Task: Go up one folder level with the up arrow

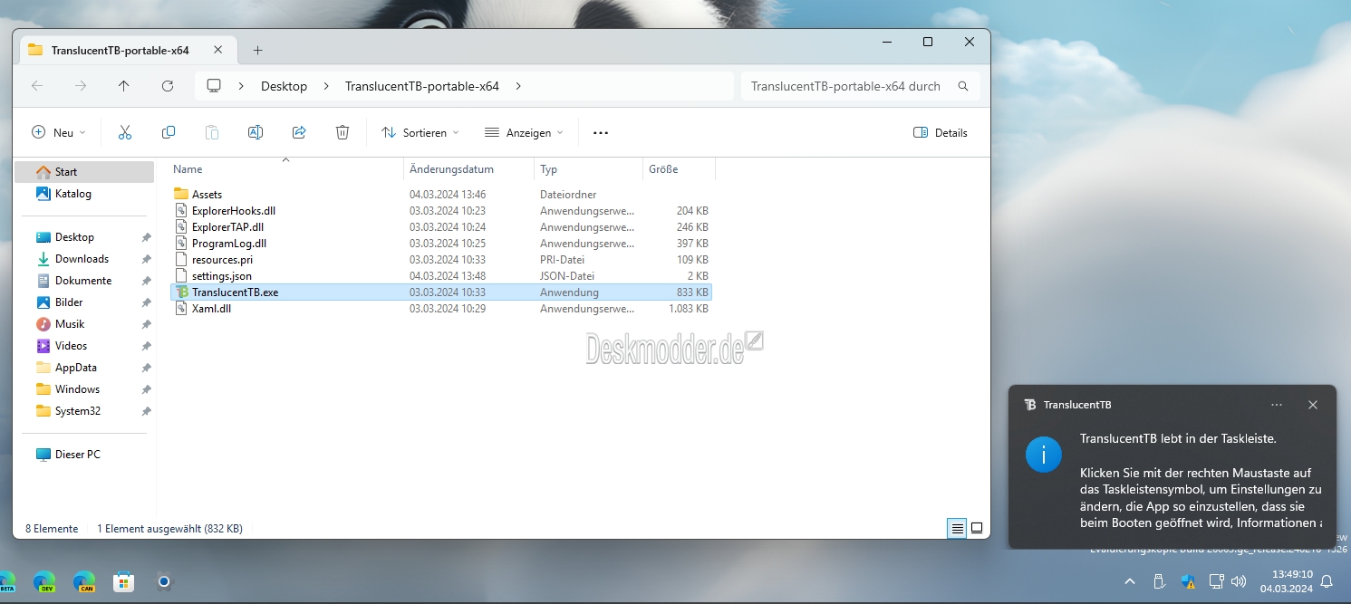Action: tap(124, 86)
